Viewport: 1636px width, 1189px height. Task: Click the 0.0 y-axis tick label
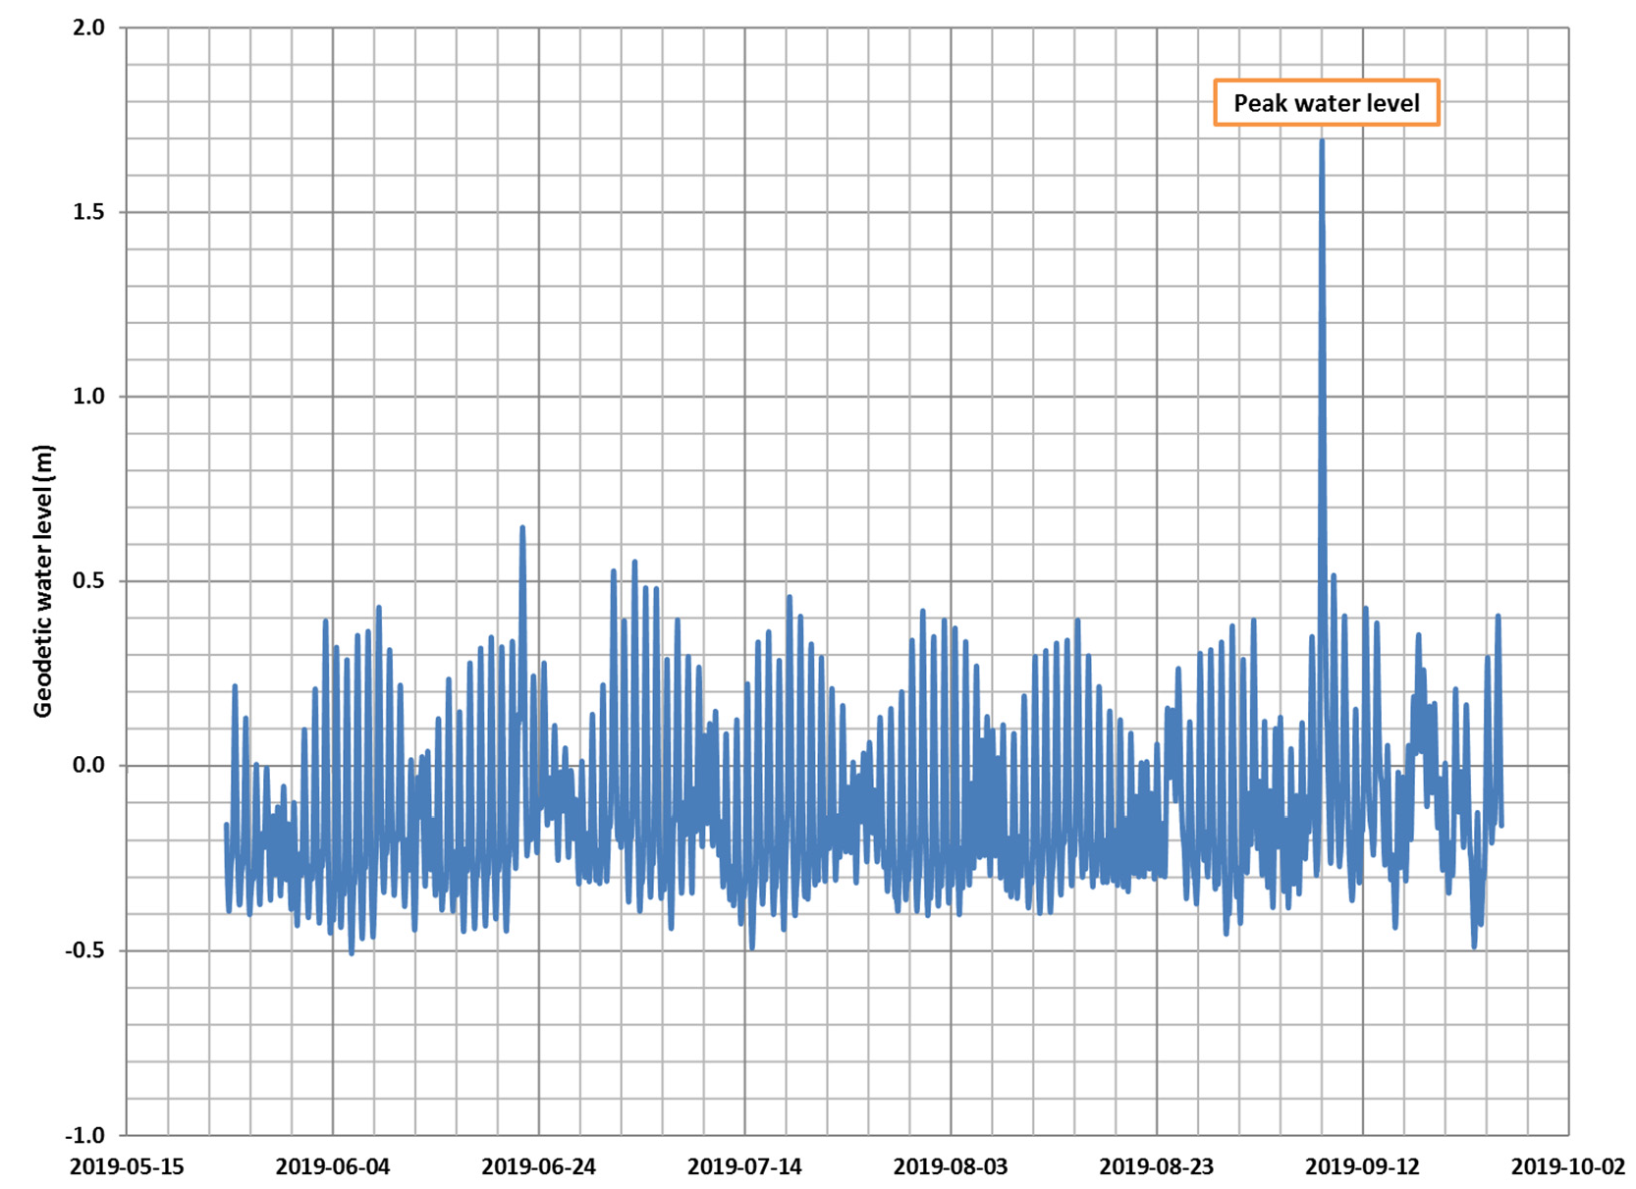point(88,766)
